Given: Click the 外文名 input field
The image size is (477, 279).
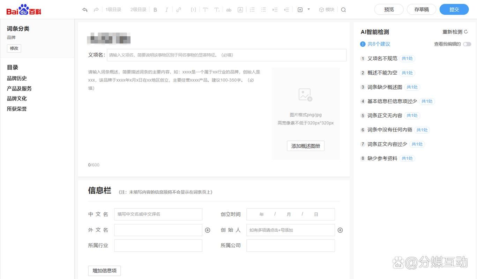Looking at the screenshot, I should click(x=158, y=230).
